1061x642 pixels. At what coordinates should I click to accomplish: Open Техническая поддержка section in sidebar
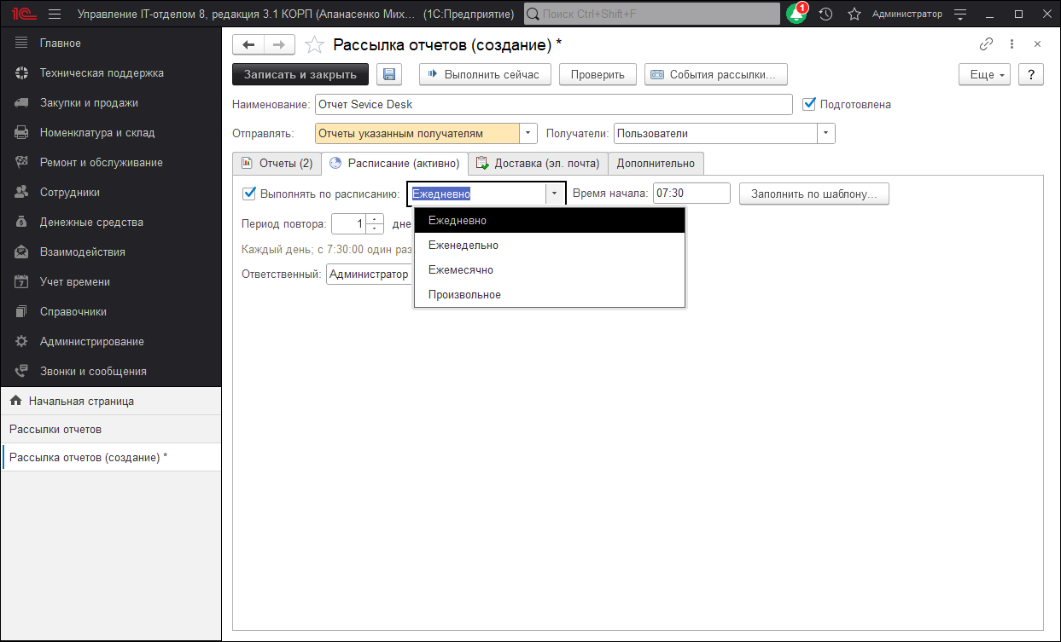(x=102, y=73)
